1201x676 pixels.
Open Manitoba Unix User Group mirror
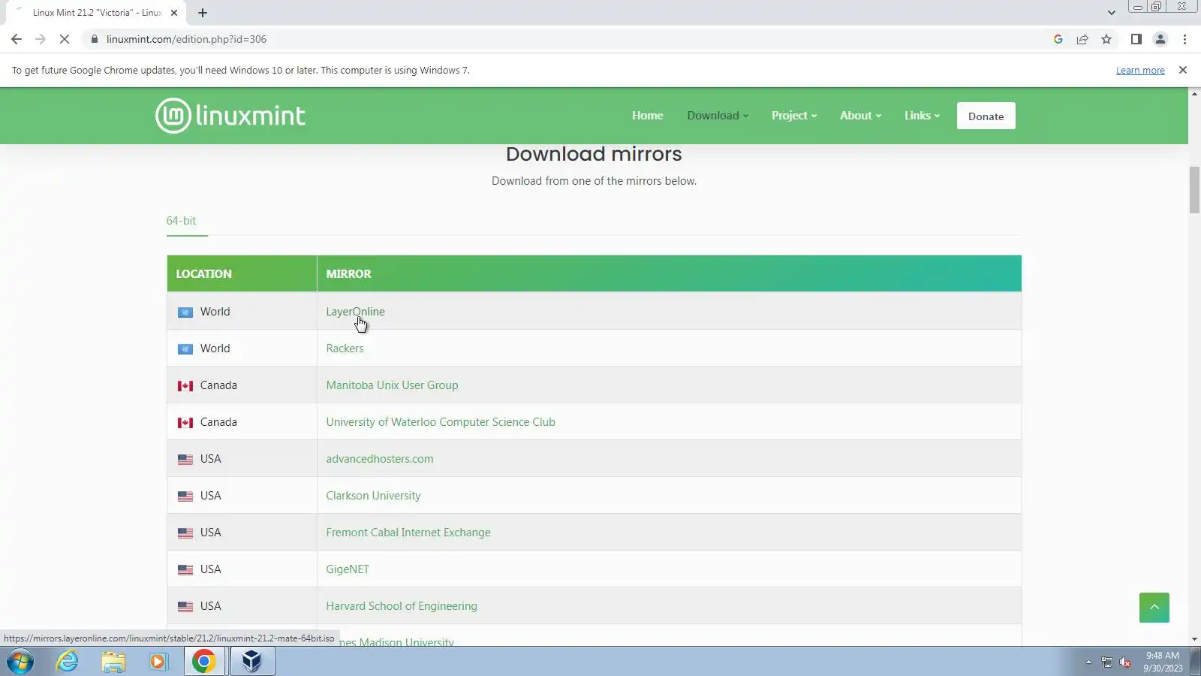[392, 385]
